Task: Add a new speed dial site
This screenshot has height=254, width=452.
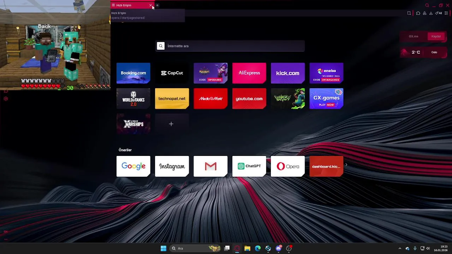Action: point(171,124)
